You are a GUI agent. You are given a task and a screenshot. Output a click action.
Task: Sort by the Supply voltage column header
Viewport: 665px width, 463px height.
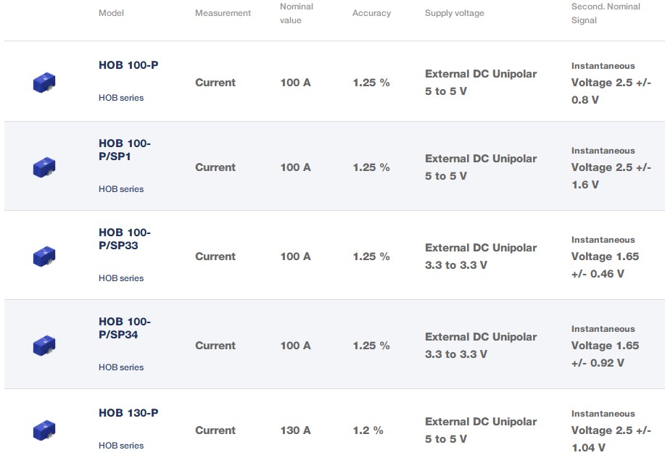click(x=454, y=13)
